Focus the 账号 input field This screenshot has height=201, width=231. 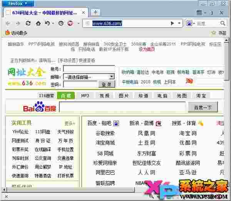point(89,69)
